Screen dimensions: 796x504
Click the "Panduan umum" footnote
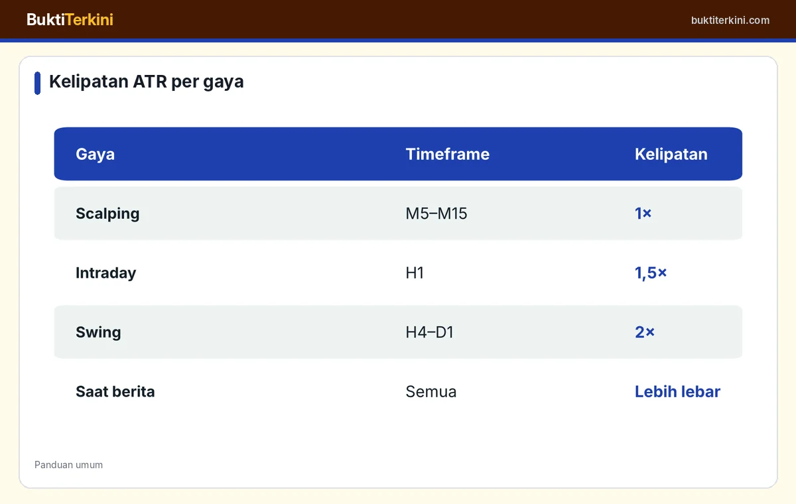coord(69,465)
